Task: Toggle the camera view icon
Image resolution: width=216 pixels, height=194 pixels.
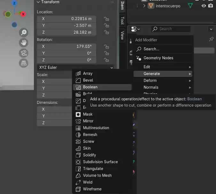Action: tap(24, 53)
